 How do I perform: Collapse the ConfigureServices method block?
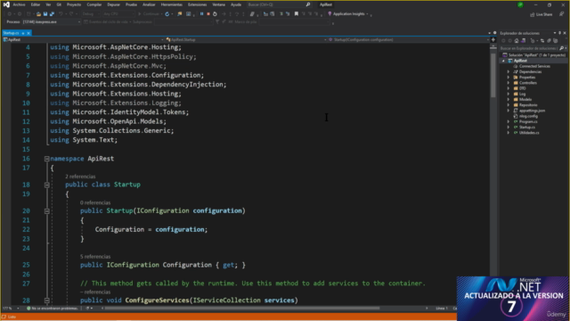click(x=47, y=300)
